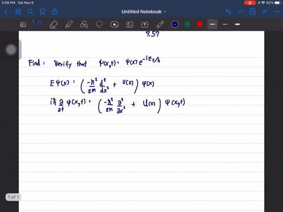Choose the red pen color
Screen dimensions: 283x212
[200, 24]
